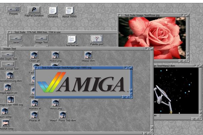Click the right arrow in Rose.jpg window
The image size is (203, 135).
point(184,61)
